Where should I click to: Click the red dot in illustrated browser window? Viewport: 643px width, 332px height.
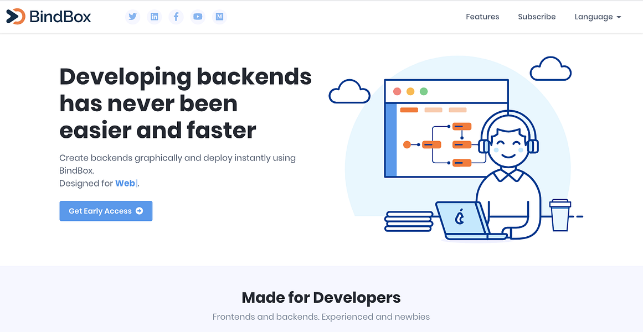click(x=397, y=91)
